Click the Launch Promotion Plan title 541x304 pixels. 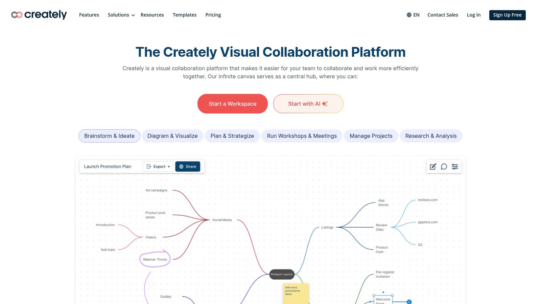pyautogui.click(x=108, y=167)
